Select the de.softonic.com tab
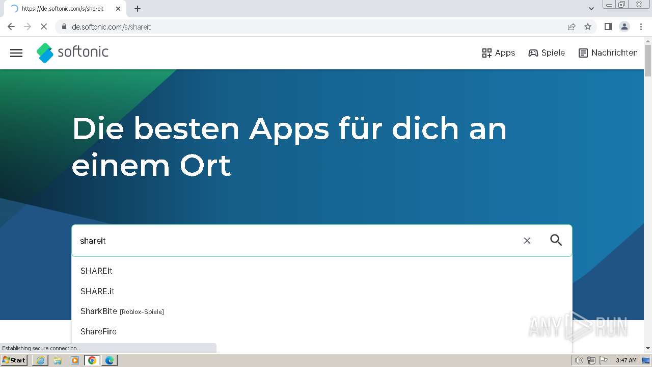 click(64, 9)
